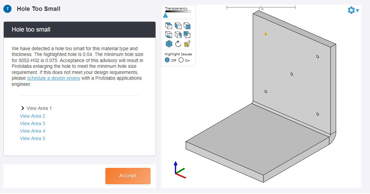Set Highlight Issues to On
370x194 pixels.
point(181,60)
